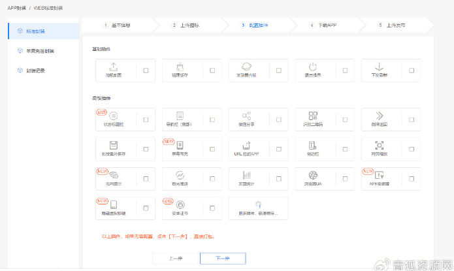Click the exit prompt power icon

coord(312,67)
